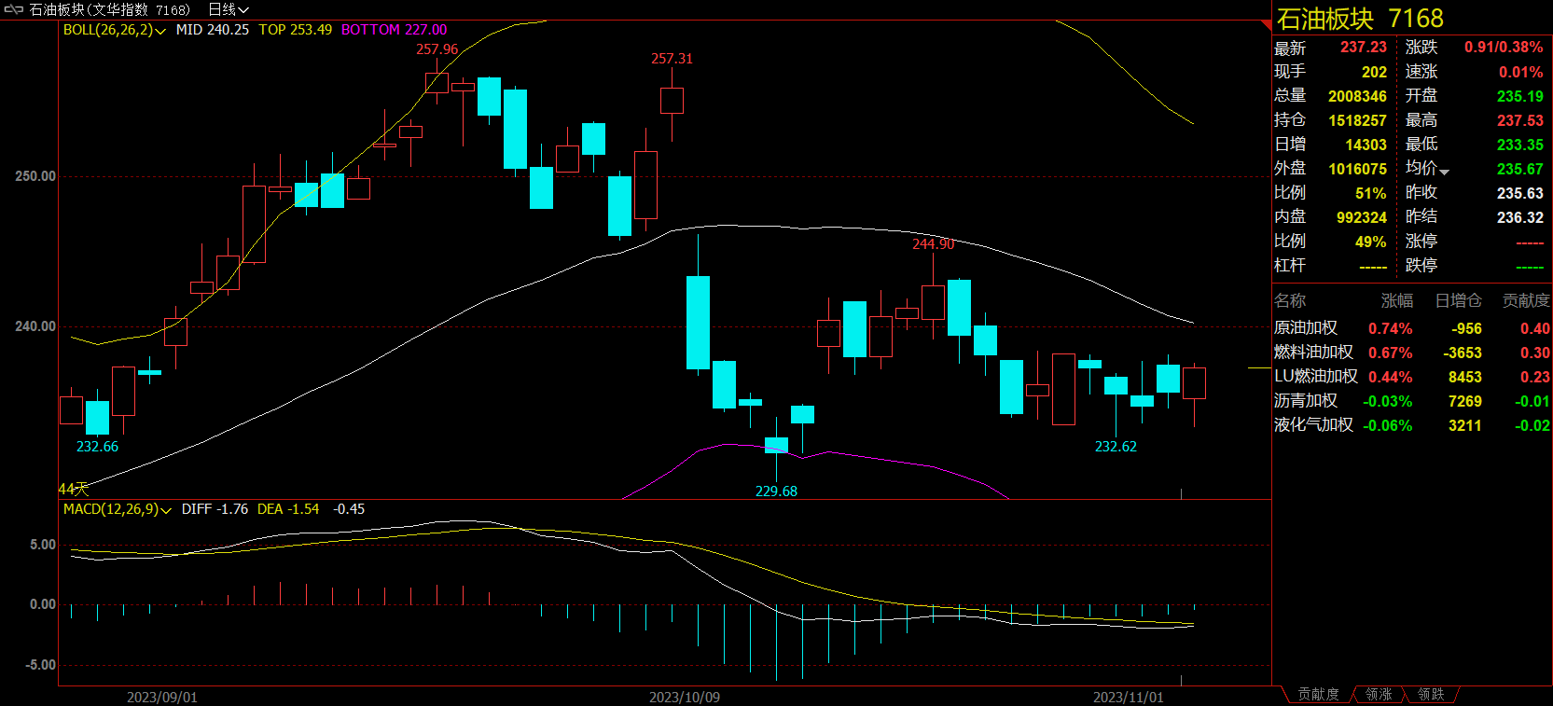Click the 2023/11/01 date label
Screen dimensions: 1553x706
pos(1129,698)
